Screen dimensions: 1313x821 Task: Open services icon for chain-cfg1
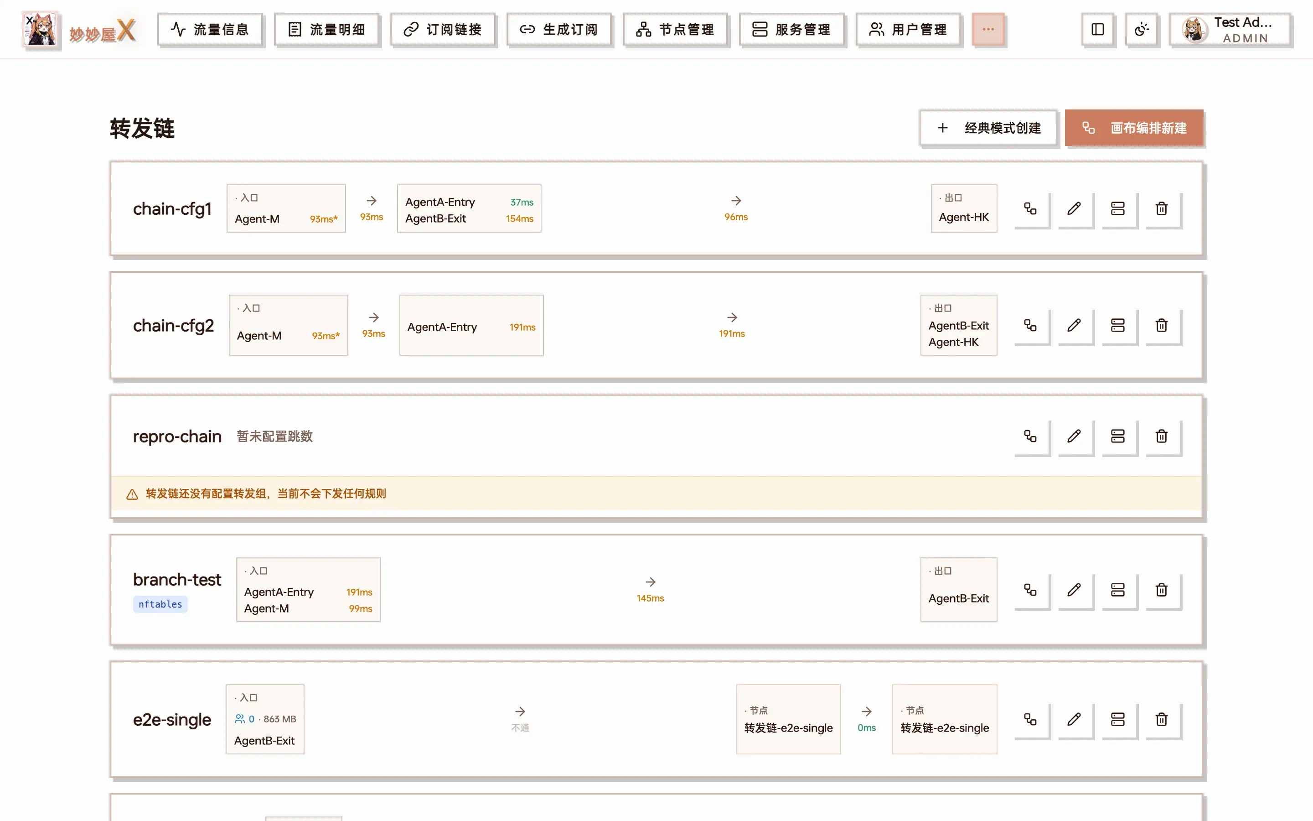click(1118, 209)
